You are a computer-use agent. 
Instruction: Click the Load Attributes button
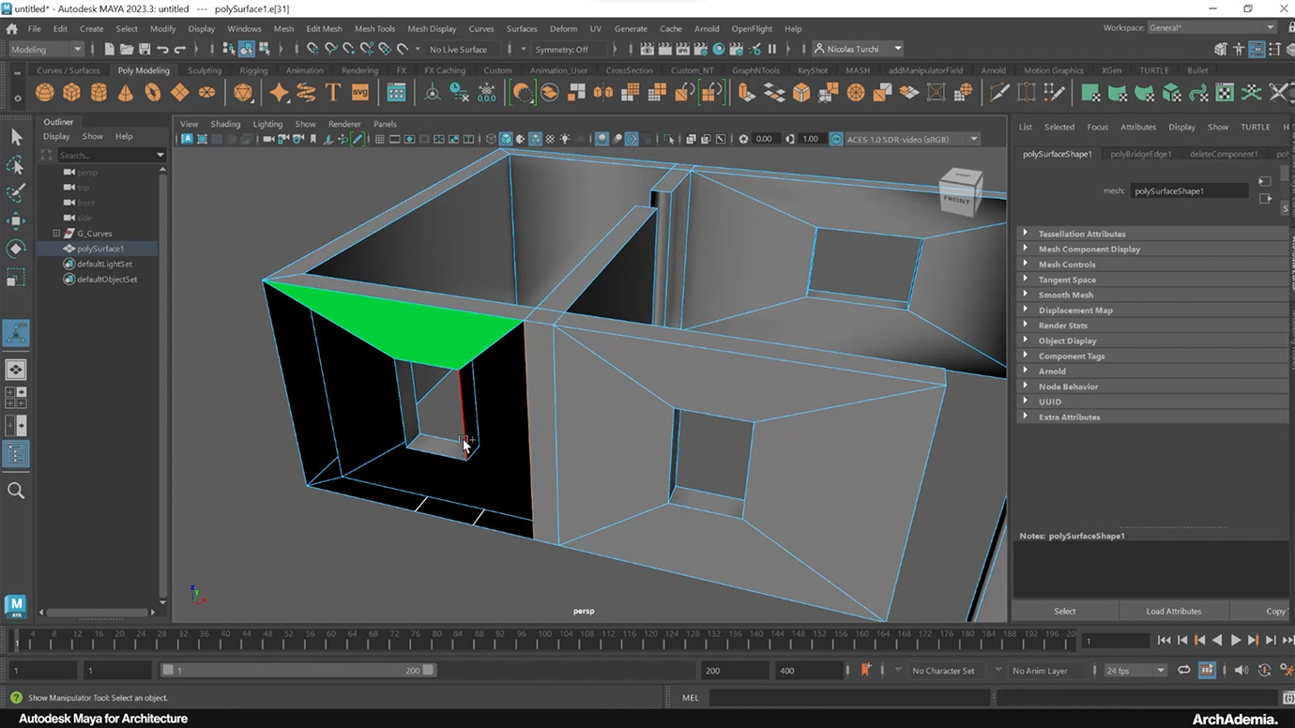pyautogui.click(x=1173, y=611)
